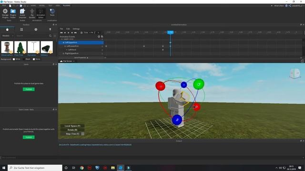Screen dimensions: 305x171
Task: Open the localization Tools button
Action: (x=52, y=12)
